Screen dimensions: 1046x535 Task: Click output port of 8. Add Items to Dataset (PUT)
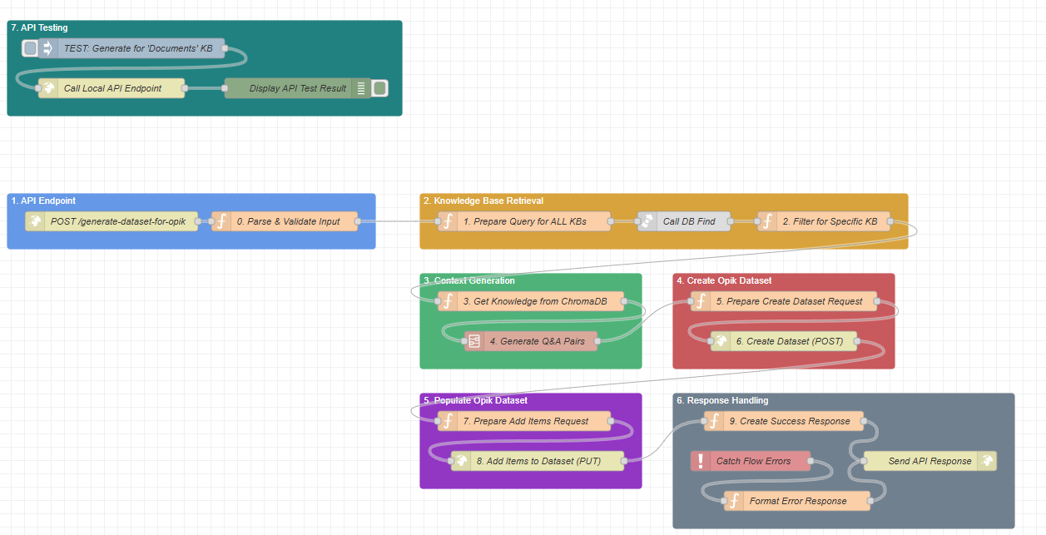(x=624, y=461)
